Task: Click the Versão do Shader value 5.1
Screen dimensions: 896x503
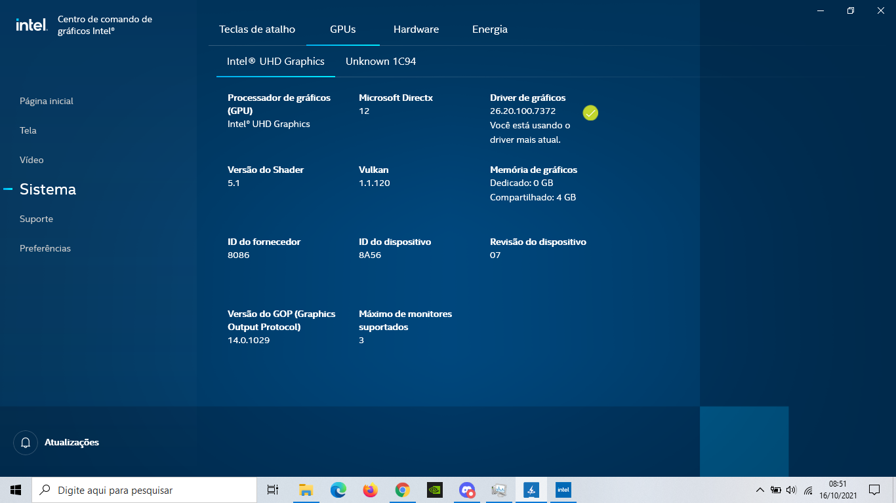Action: pos(234,183)
